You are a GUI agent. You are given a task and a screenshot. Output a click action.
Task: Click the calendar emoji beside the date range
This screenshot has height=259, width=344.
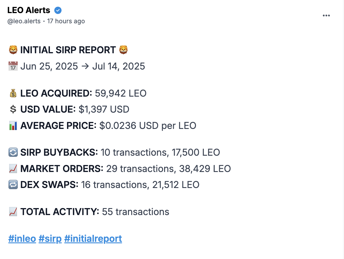[13, 66]
